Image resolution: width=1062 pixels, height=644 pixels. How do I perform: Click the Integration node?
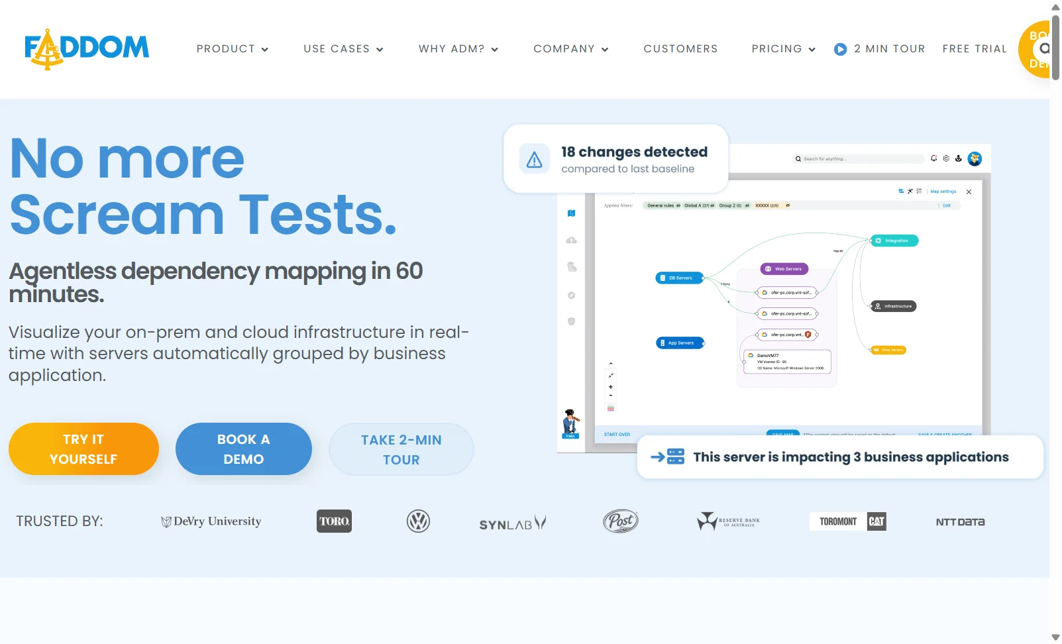894,241
